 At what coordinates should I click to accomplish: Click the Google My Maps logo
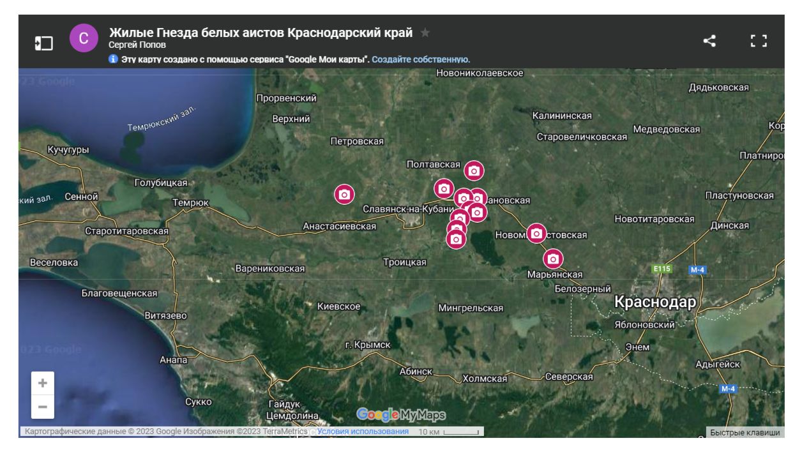point(401,415)
